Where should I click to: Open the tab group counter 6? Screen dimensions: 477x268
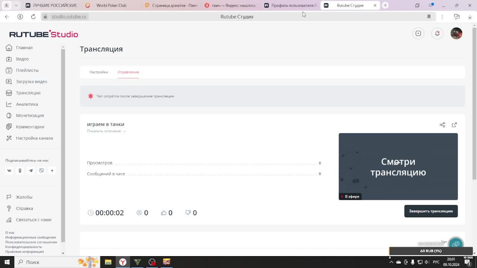click(6, 5)
